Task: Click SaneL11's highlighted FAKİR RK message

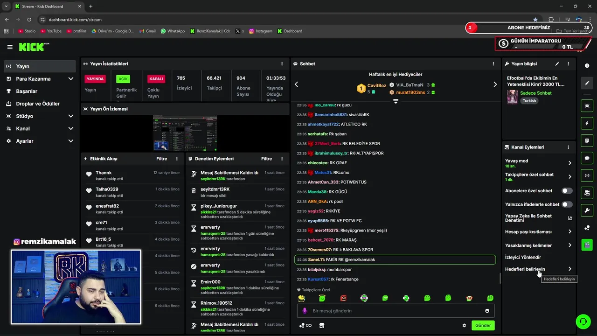Action: pos(395,259)
